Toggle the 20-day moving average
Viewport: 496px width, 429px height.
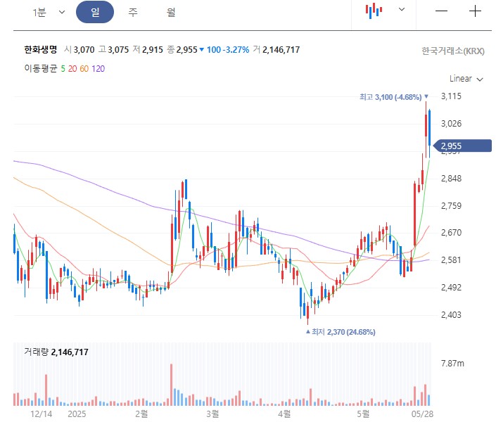click(72, 69)
